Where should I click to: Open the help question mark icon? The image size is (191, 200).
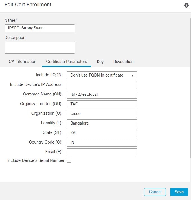(x=186, y=5)
